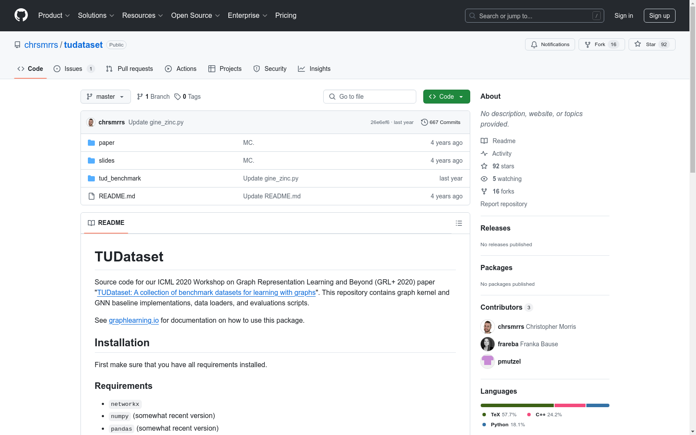Open the Pricing page
The image size is (696, 435).
click(286, 16)
